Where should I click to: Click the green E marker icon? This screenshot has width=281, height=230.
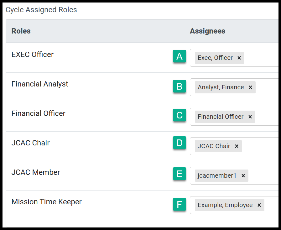(x=180, y=174)
